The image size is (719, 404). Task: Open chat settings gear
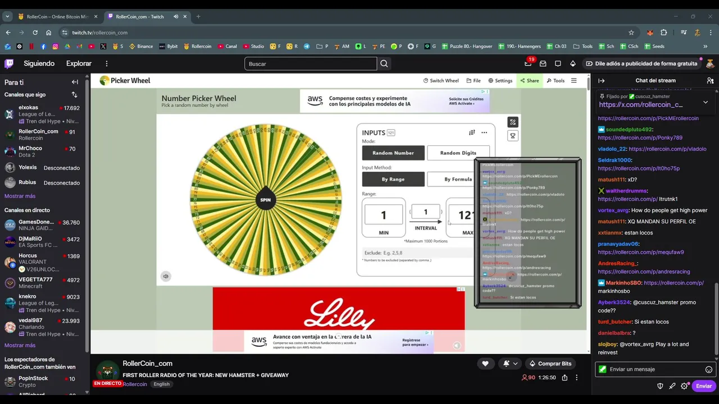(x=684, y=386)
